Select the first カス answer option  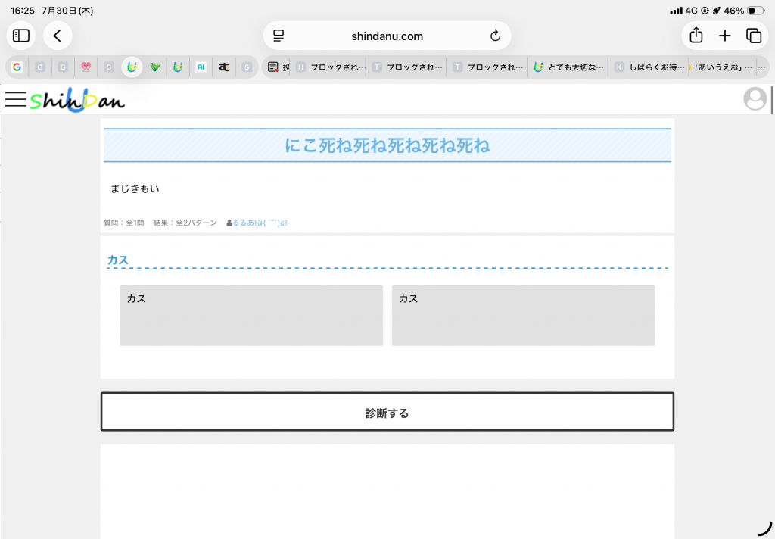click(x=251, y=316)
